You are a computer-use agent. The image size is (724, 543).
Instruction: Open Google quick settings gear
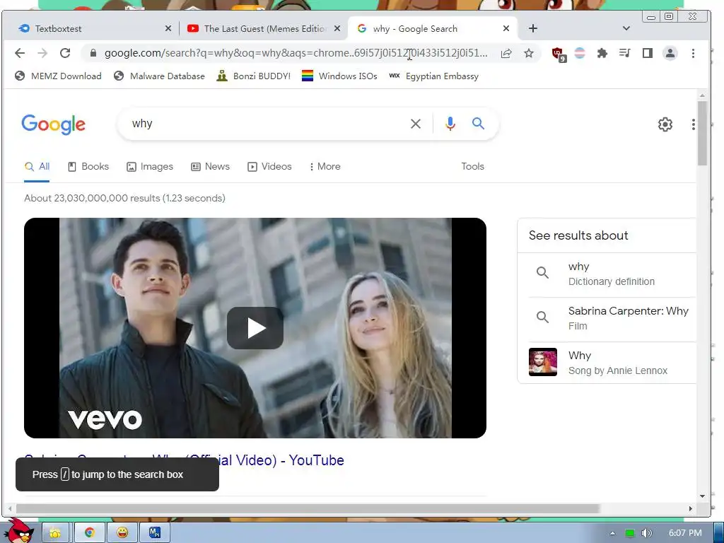click(x=665, y=124)
